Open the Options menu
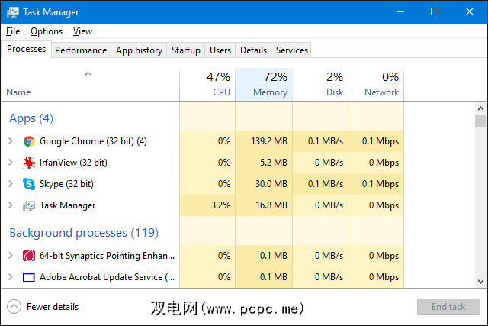 tap(47, 31)
